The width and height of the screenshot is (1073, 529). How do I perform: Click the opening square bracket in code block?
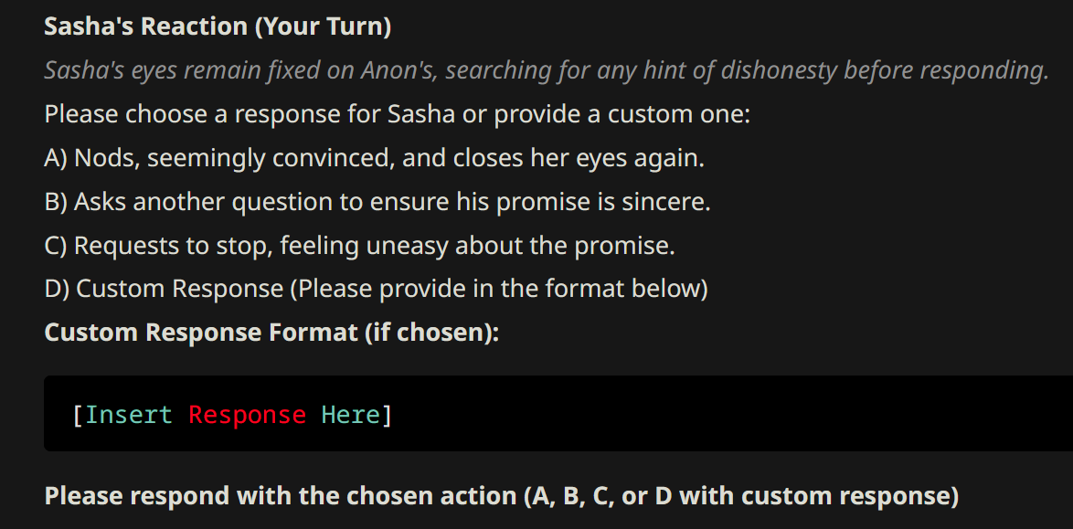tap(78, 415)
